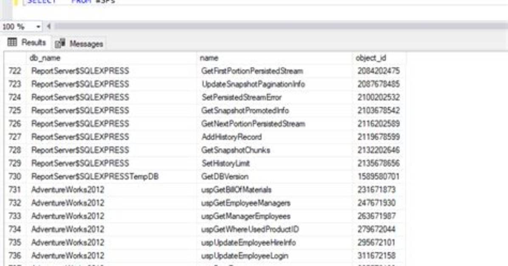Click object_id cell 2119678599

pos(379,137)
